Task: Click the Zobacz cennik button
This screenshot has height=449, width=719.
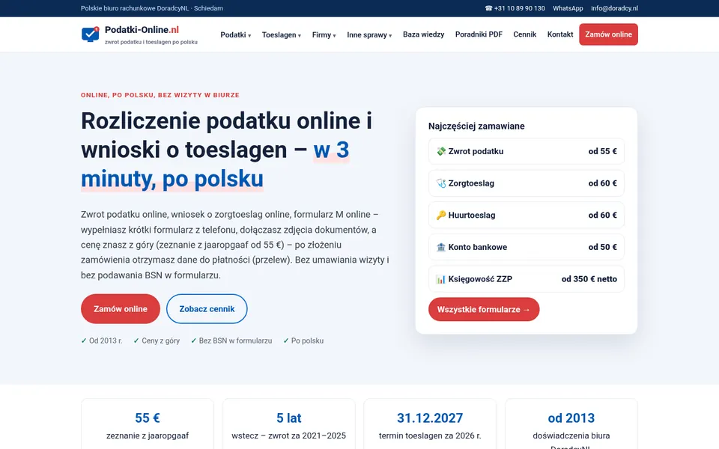Action: [x=207, y=309]
